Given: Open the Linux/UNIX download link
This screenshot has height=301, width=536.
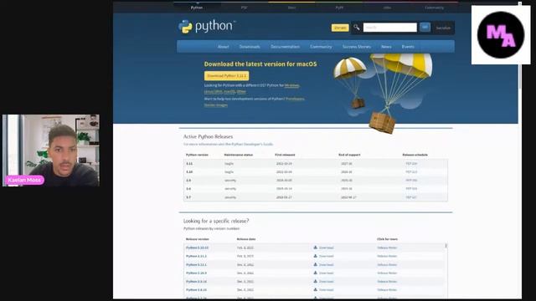Looking at the screenshot, I should 214,92.
